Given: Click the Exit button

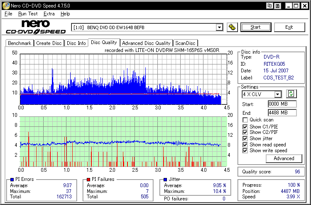Looking at the screenshot, I should click(x=289, y=27).
